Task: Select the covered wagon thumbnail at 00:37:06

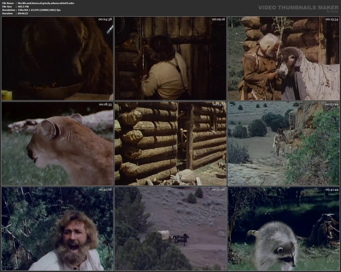Action: coord(171,229)
